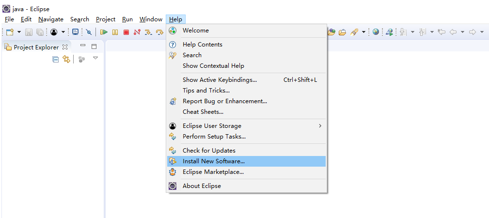Open the Web Browser globe icon
Screen dimensions: 489x218
tap(376, 31)
